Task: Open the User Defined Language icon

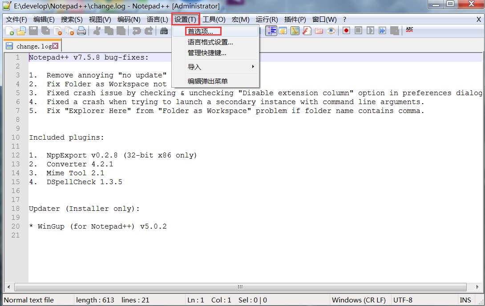Action: 283,31
